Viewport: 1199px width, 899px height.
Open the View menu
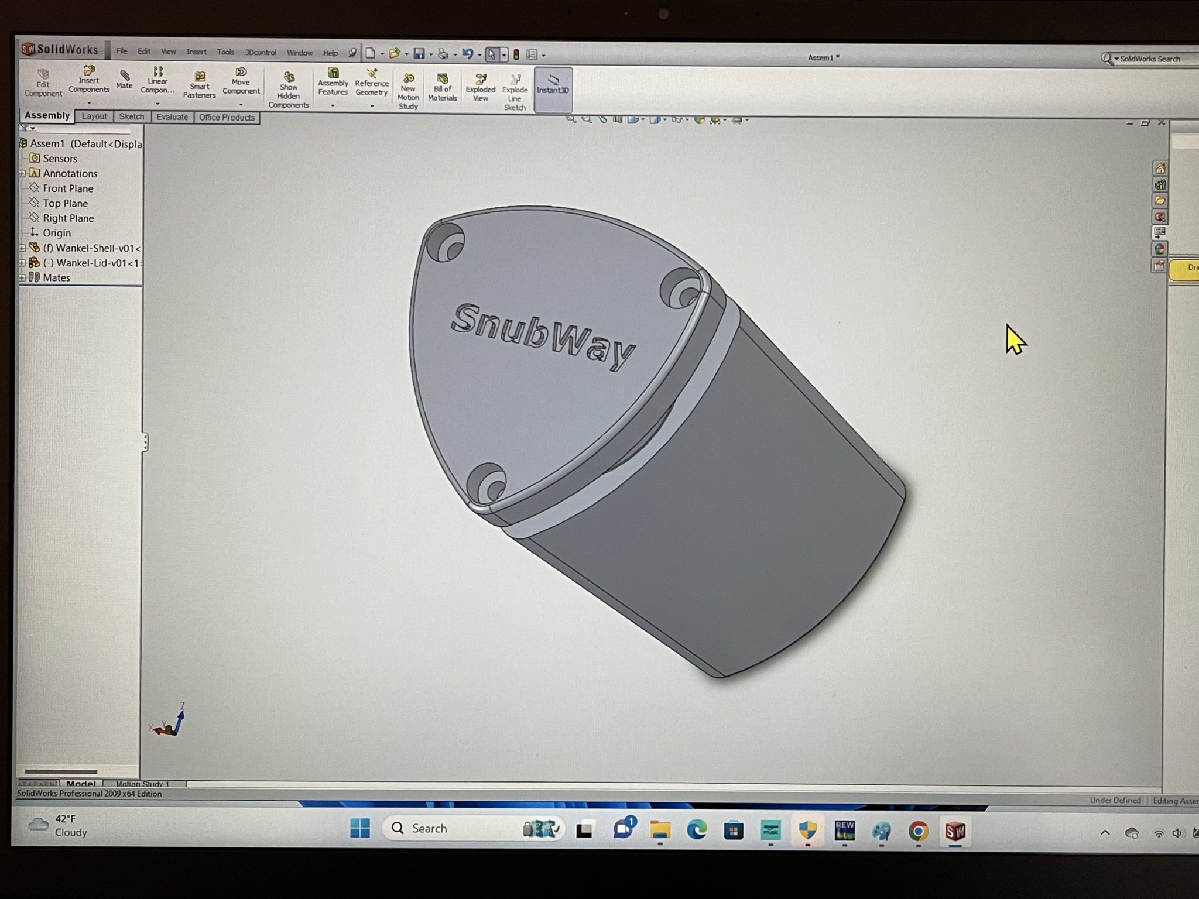coord(169,52)
